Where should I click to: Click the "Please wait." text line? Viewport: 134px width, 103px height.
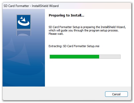coord(56,34)
